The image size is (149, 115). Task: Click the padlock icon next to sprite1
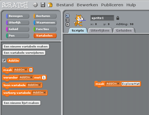click(x=118, y=18)
